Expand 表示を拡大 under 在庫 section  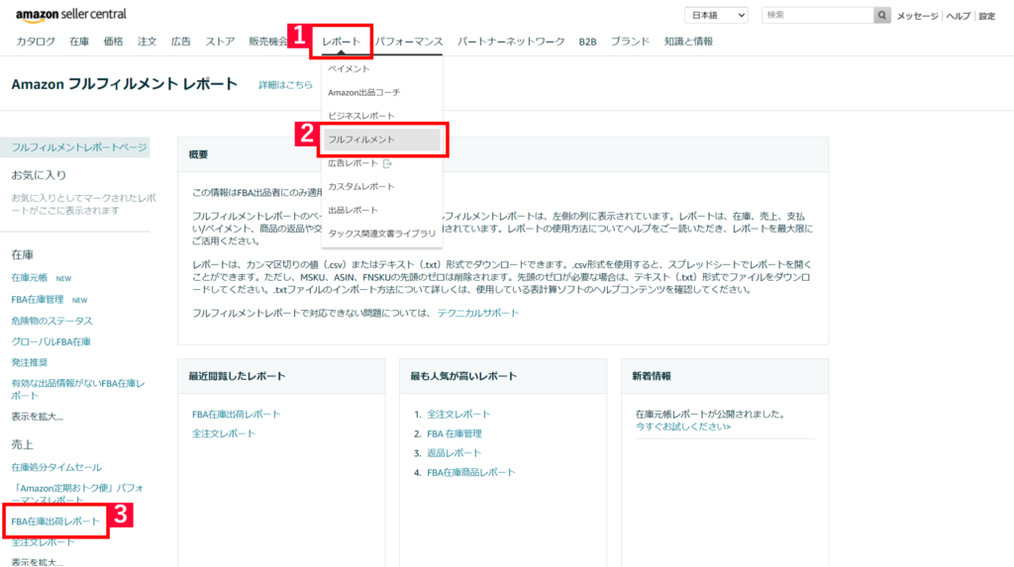[x=37, y=417]
